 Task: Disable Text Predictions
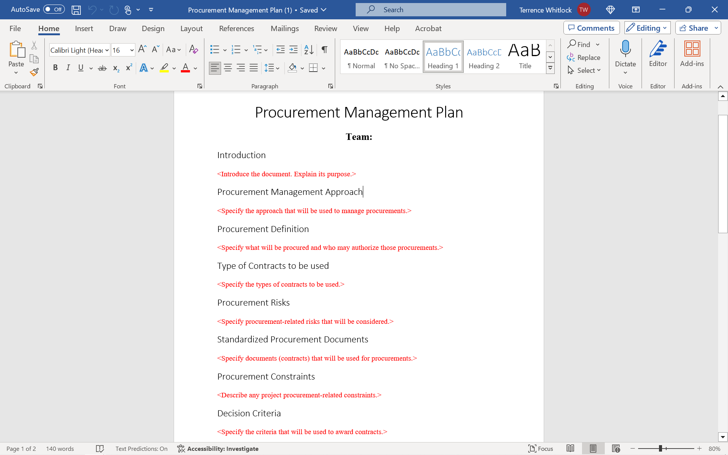[x=141, y=449]
